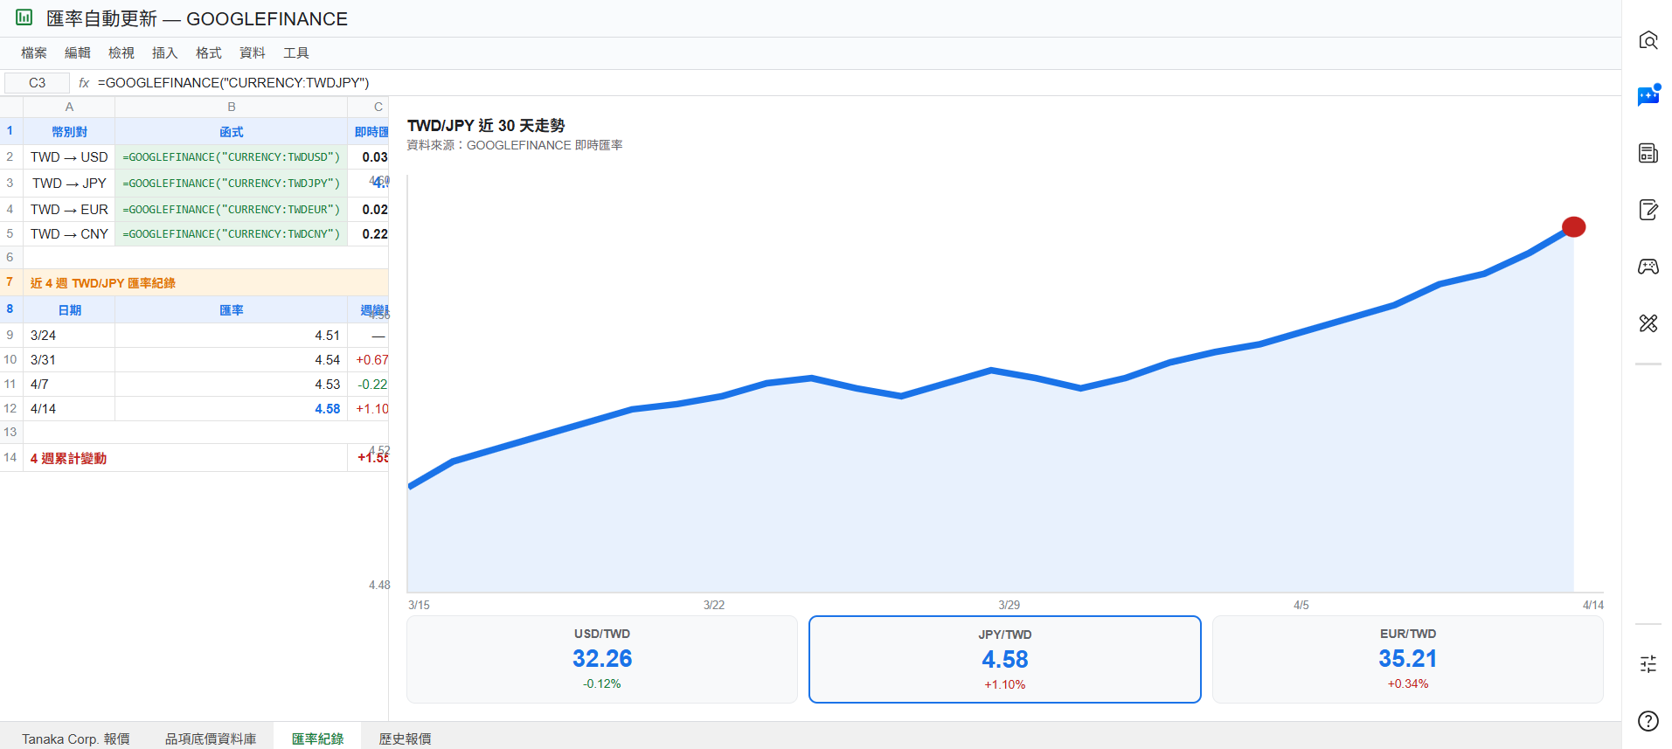This screenshot has height=749, width=1672.
Task: Open the form template sidebar icon
Action: (x=1648, y=153)
